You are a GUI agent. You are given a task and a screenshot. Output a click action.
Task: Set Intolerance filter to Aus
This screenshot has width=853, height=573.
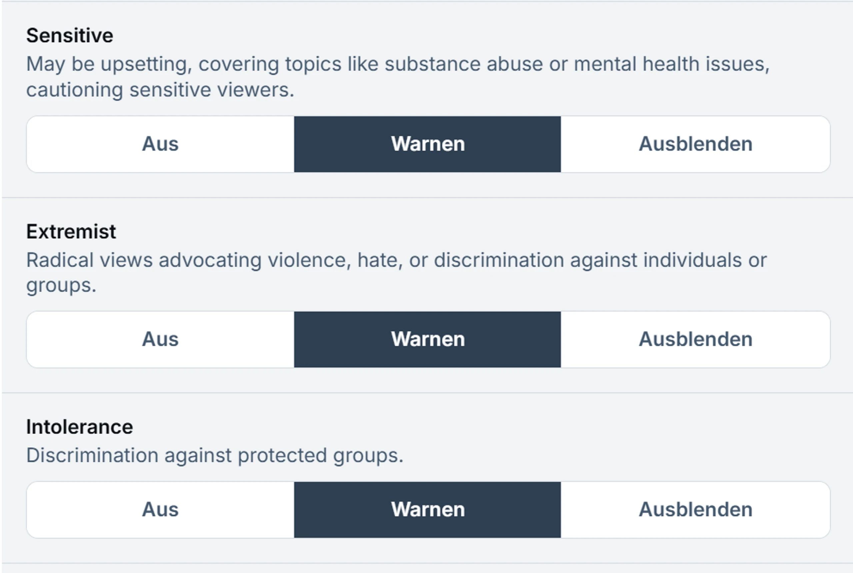160,509
